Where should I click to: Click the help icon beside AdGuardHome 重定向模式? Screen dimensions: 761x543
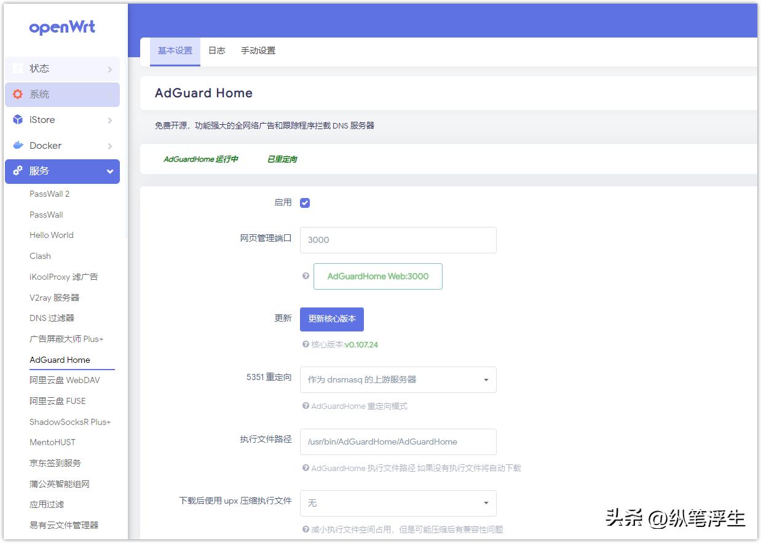[x=306, y=406]
